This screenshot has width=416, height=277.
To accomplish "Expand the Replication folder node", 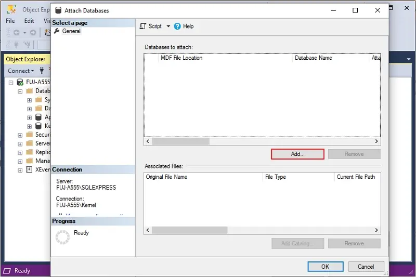I will [20, 153].
